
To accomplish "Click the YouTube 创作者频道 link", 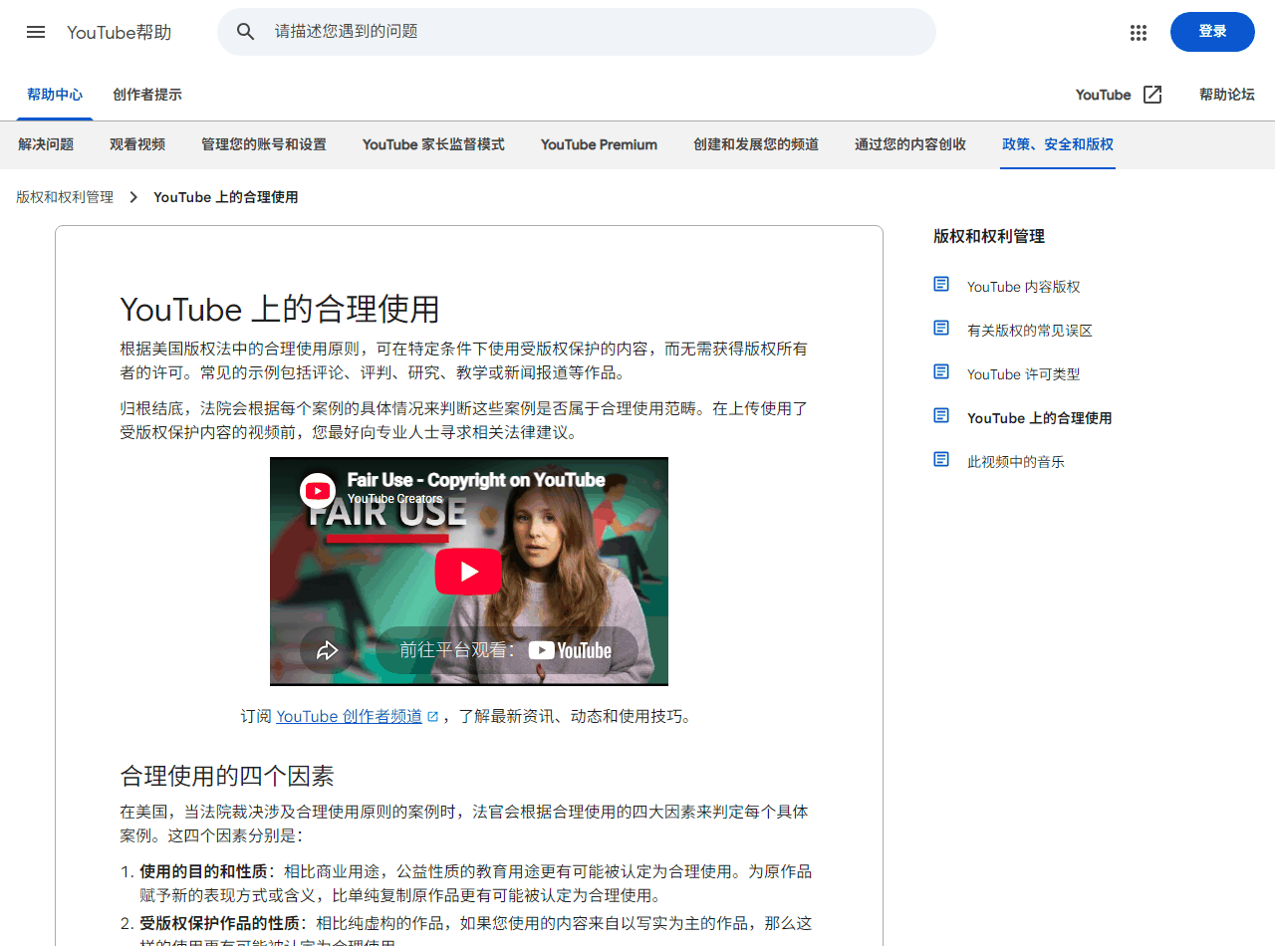I will [x=349, y=716].
